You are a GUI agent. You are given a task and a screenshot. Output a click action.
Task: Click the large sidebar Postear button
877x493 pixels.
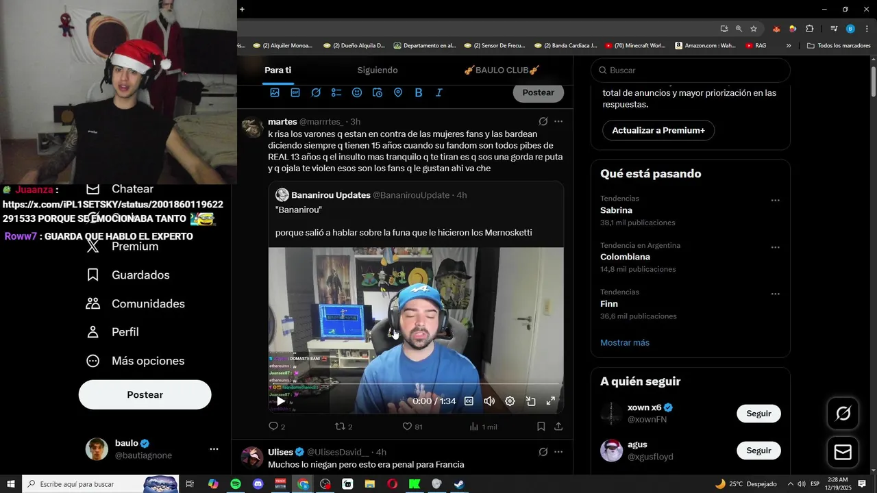click(145, 395)
